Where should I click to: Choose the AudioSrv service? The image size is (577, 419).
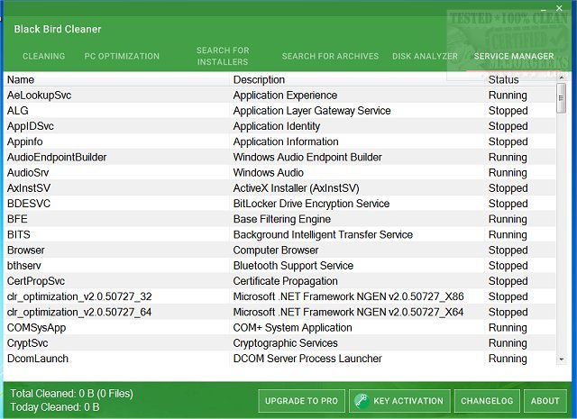coord(279,172)
